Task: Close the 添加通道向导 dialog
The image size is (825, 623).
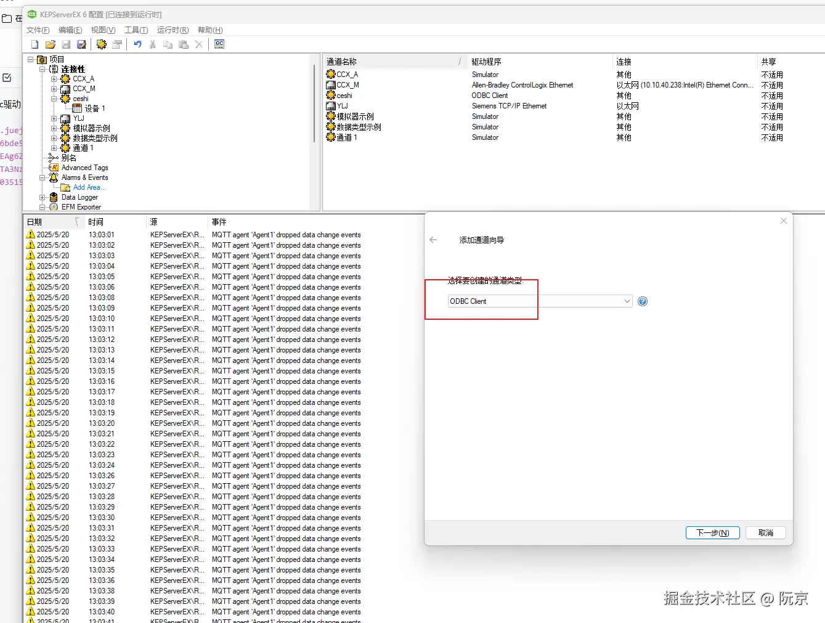Action: pos(784,221)
